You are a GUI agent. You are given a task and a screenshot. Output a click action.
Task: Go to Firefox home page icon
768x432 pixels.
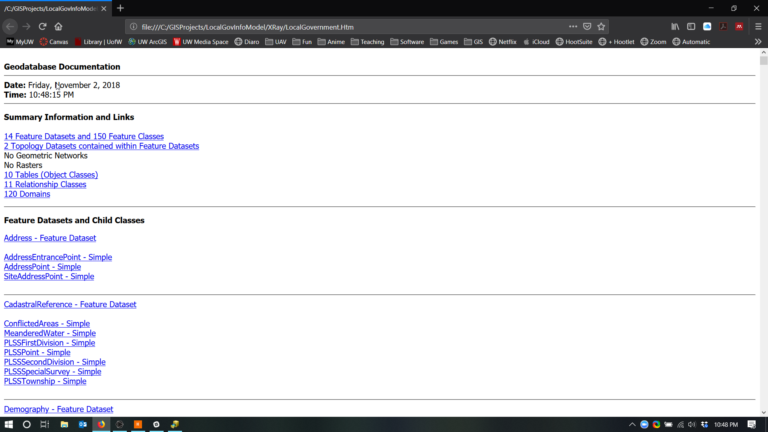(58, 26)
